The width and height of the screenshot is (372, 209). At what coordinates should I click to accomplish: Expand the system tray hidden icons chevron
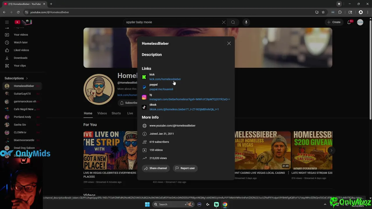coord(325,204)
